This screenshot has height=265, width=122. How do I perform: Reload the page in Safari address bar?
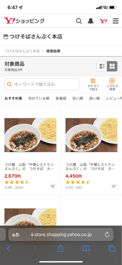click(x=107, y=235)
